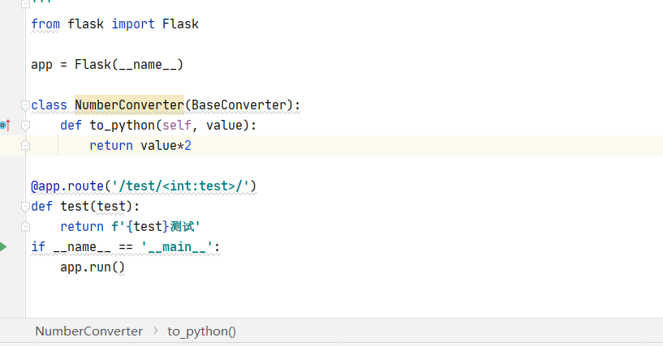Select to_python() in the breadcrumb bar
The height and width of the screenshot is (346, 663).
click(x=202, y=331)
